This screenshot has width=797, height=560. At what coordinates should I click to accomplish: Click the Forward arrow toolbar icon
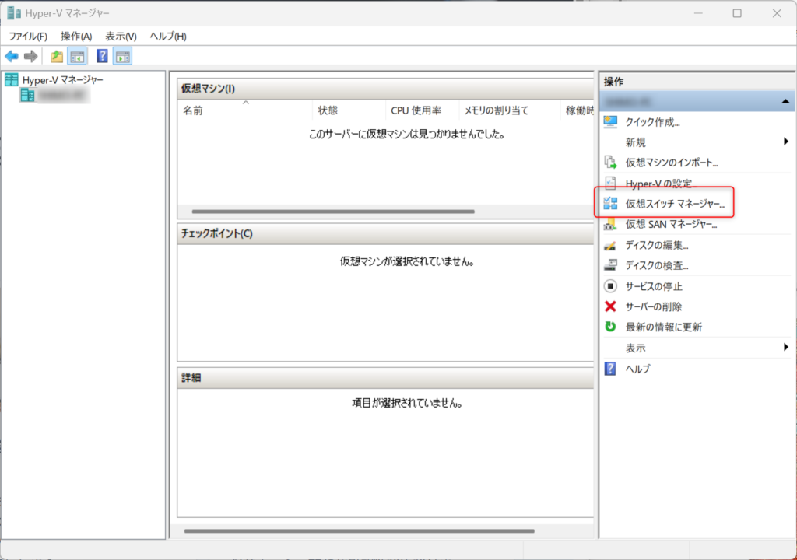coord(30,56)
